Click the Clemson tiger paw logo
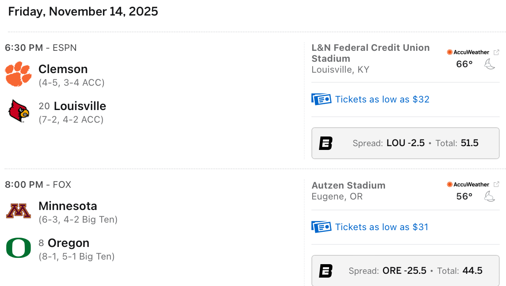Screen dimensions: 506x286 click(x=18, y=74)
